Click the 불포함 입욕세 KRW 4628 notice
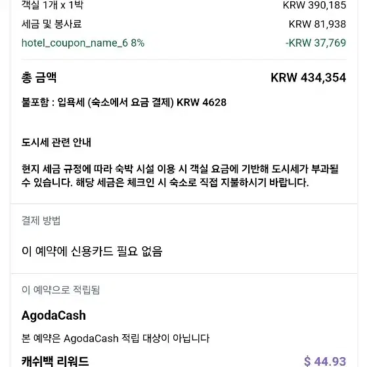367x367 pixels. [x=124, y=102]
